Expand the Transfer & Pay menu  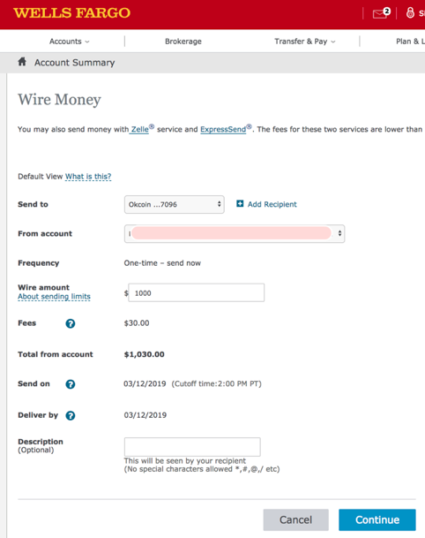305,42
